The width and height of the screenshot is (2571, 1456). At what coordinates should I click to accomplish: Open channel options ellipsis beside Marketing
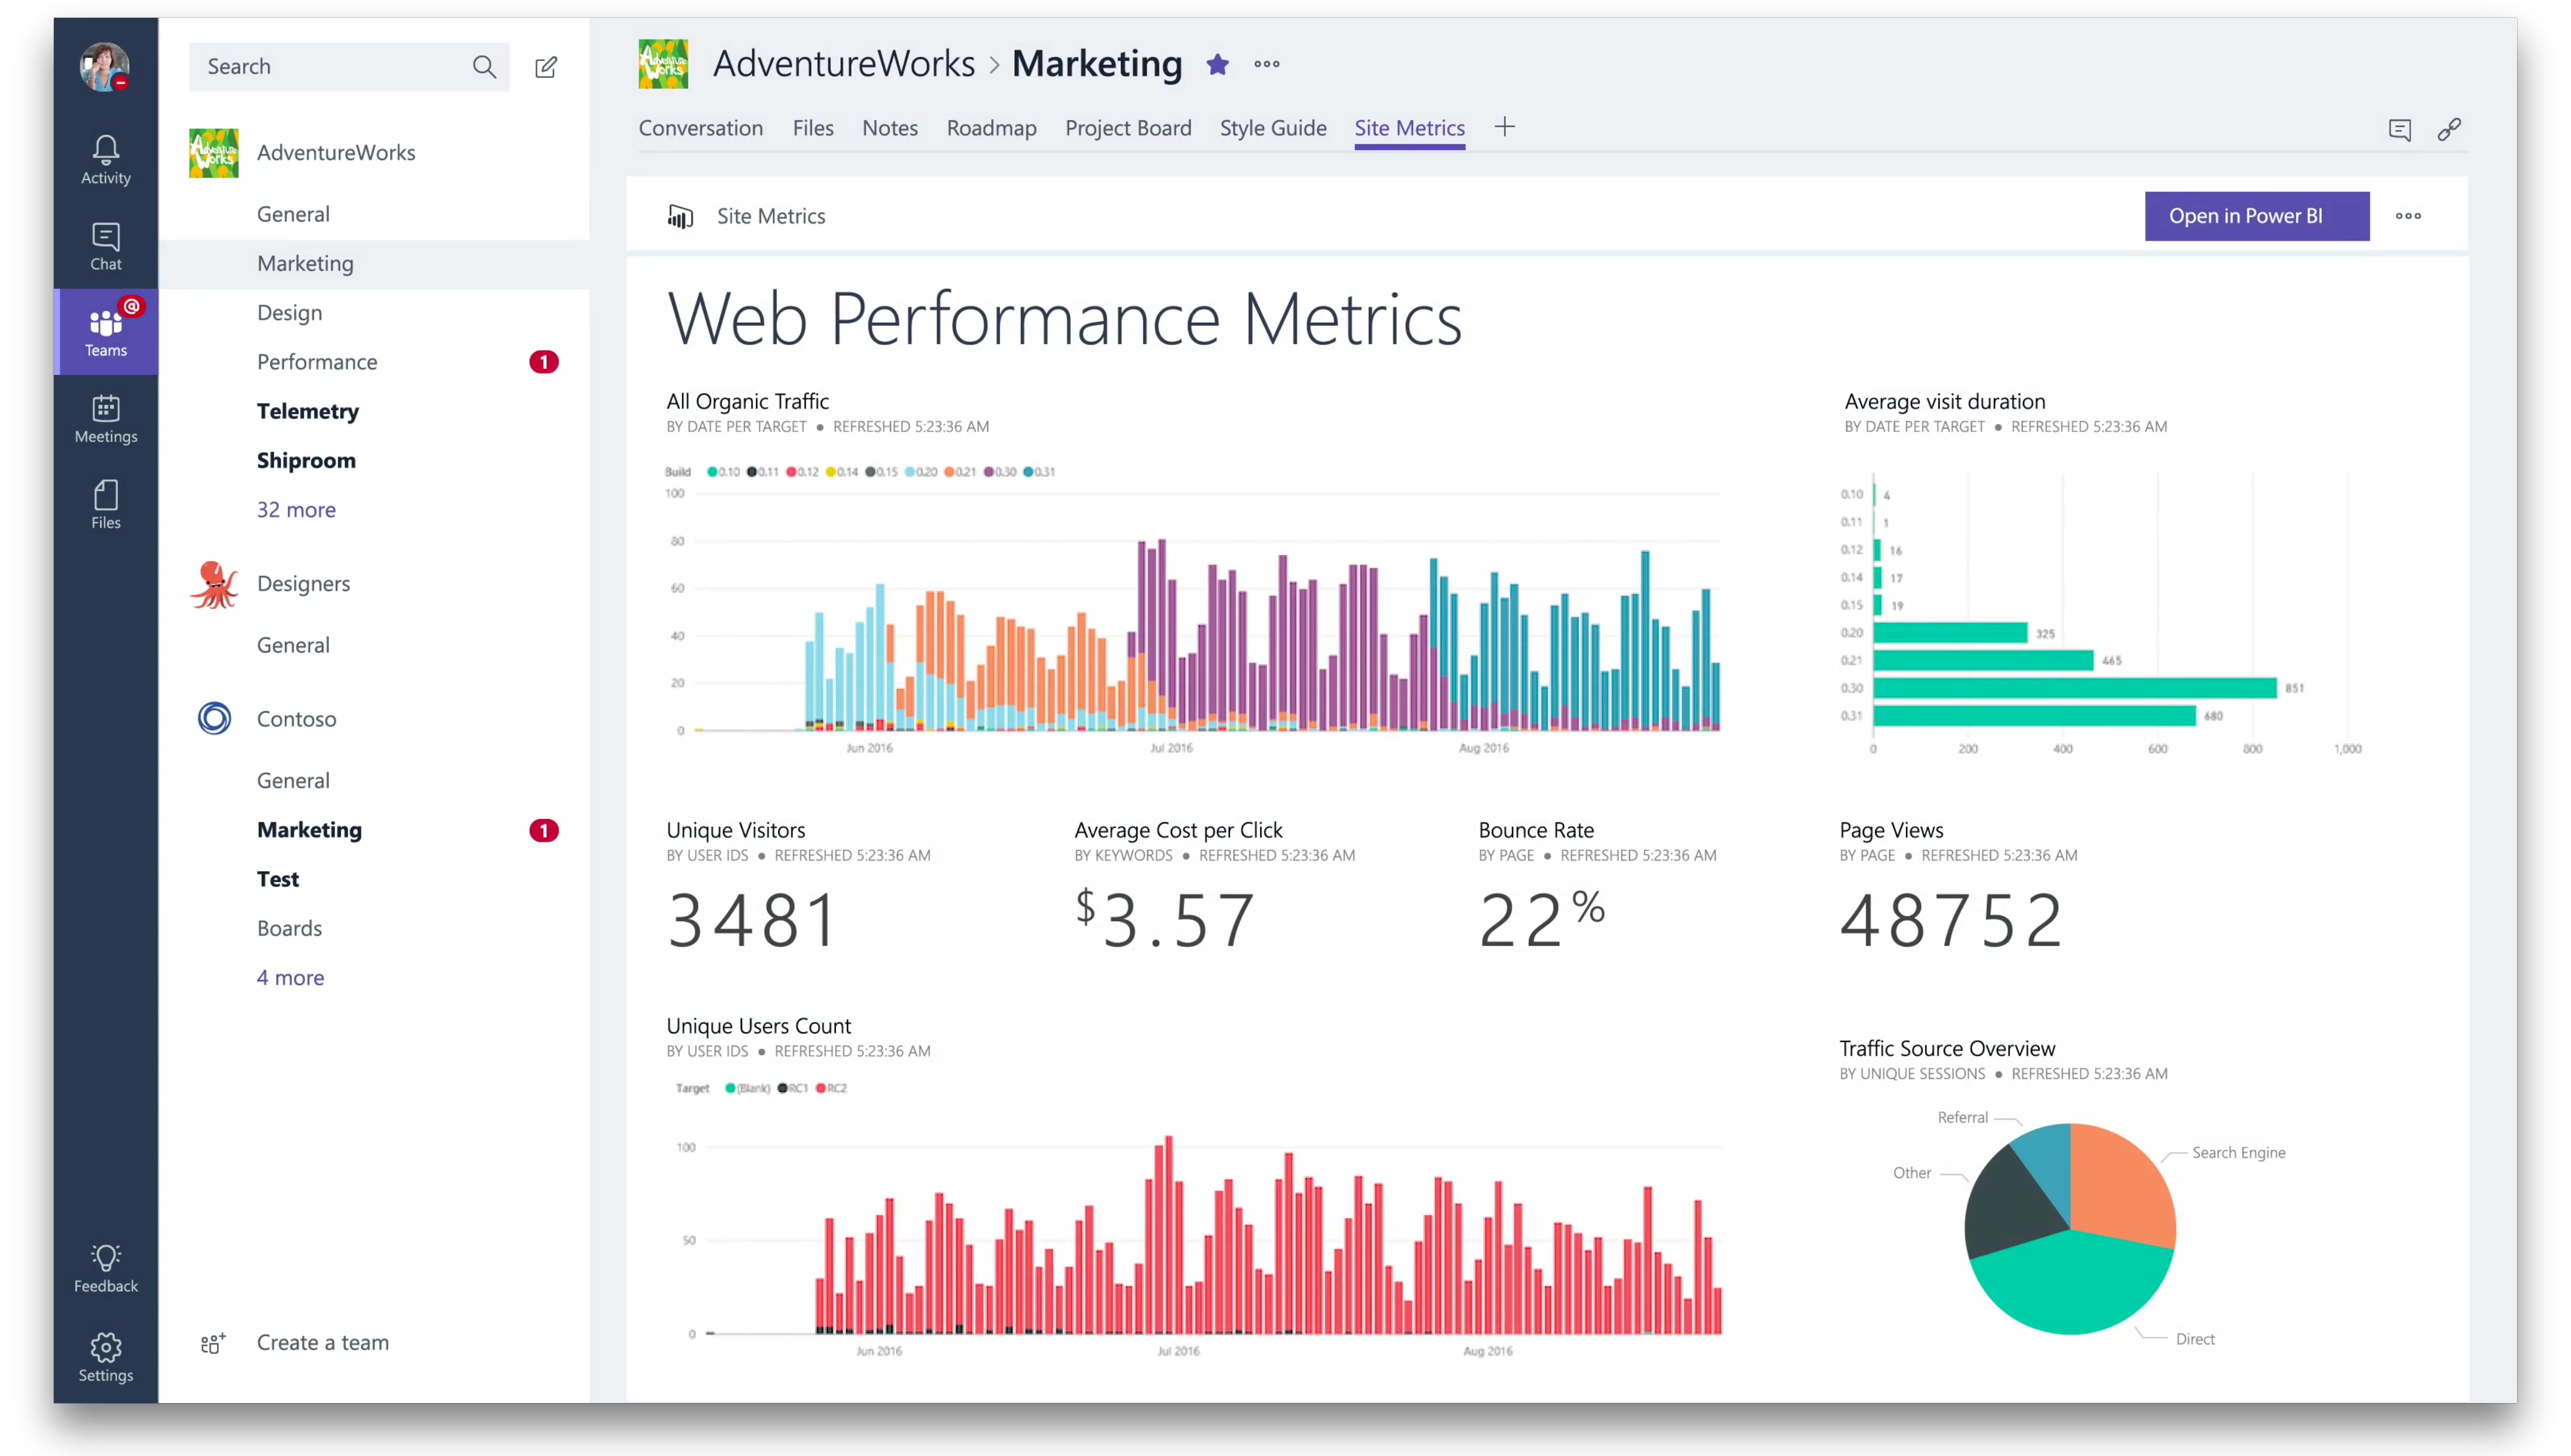[1267, 65]
